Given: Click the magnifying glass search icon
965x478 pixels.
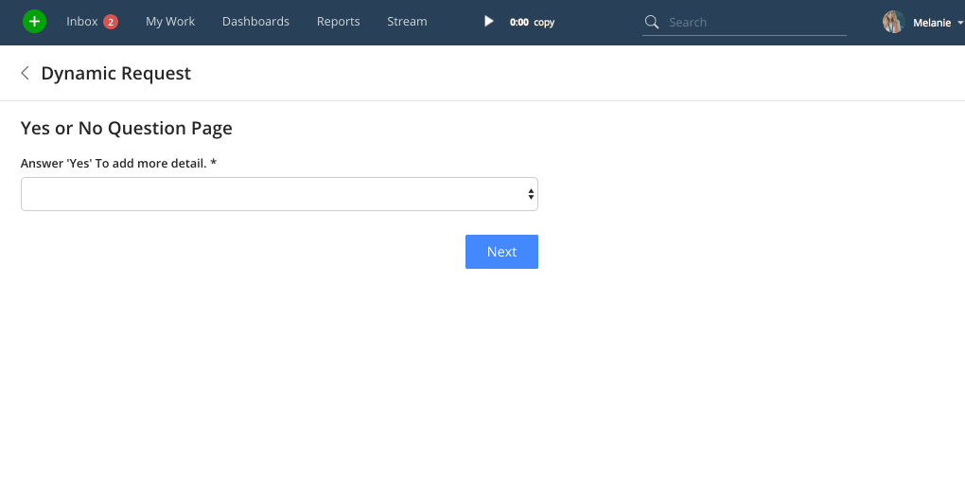Looking at the screenshot, I should click(x=651, y=22).
